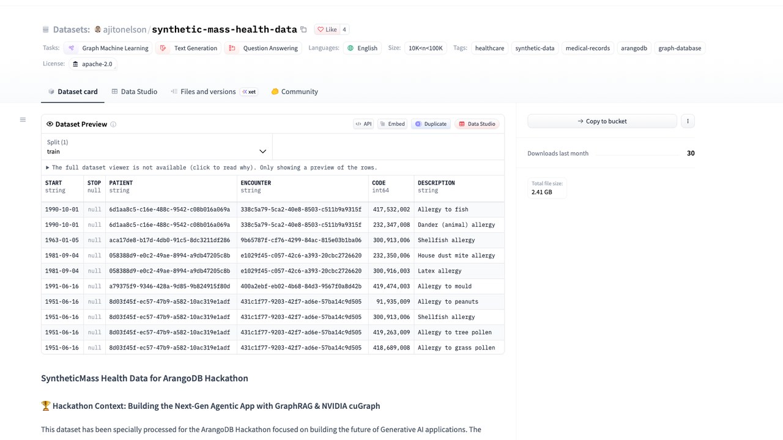
Task: Expand the full dataset viewer unavailable notice
Action: (212, 167)
